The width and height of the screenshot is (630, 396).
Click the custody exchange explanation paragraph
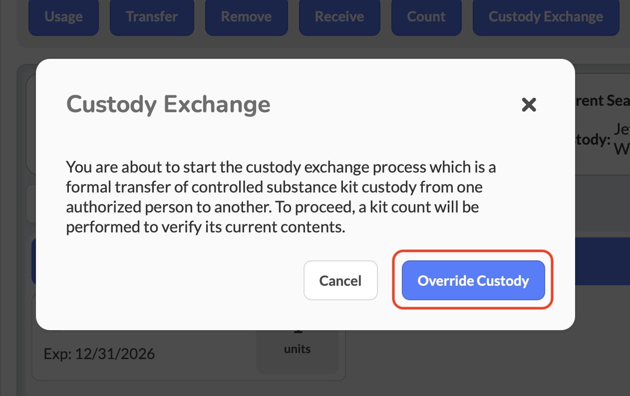[x=281, y=197]
